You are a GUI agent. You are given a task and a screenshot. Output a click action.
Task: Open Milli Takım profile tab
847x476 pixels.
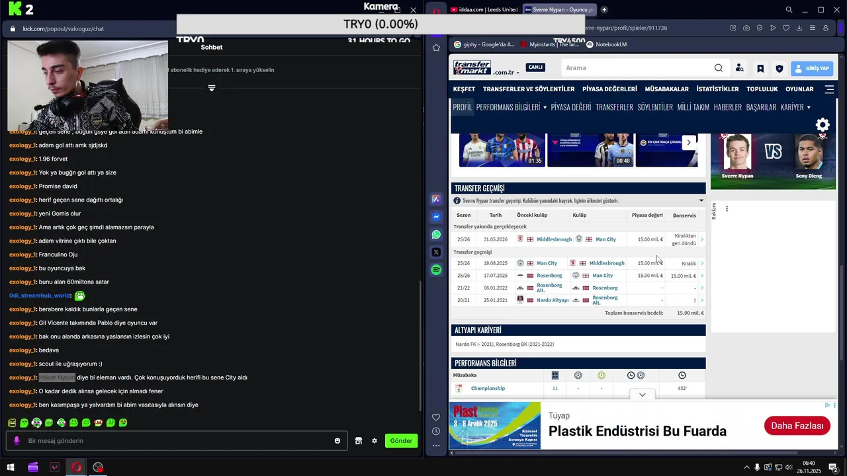point(693,107)
